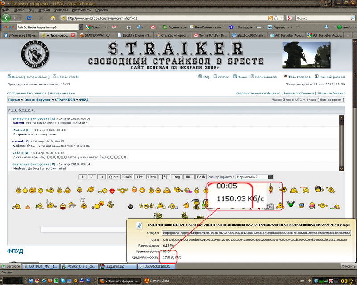Viewport: 357px width, 285px height.
Task: Click the URL BBCode button
Action: point(189,177)
